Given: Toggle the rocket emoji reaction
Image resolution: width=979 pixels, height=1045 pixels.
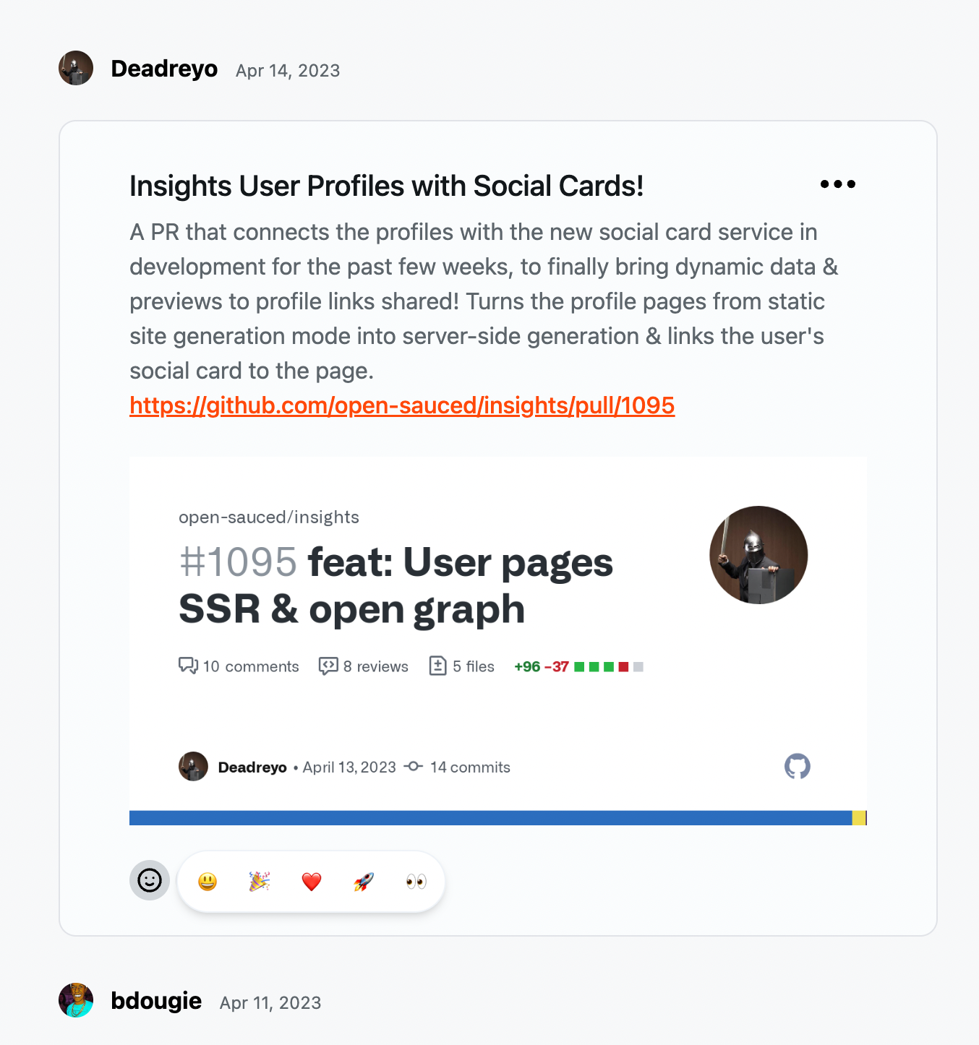Looking at the screenshot, I should [x=363, y=881].
